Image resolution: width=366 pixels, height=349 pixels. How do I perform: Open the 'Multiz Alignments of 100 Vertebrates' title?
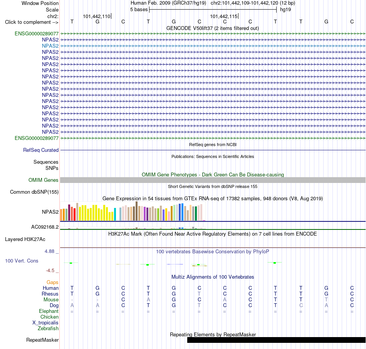click(x=213, y=277)
